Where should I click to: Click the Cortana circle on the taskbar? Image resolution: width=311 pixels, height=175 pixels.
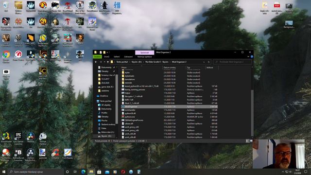pos(67,172)
